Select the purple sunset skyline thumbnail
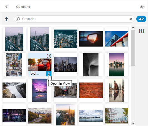This screenshot has width=148, height=126. [x=40, y=90]
